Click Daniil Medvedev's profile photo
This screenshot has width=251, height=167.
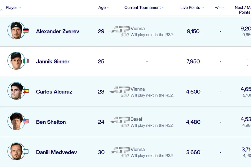click(x=16, y=151)
